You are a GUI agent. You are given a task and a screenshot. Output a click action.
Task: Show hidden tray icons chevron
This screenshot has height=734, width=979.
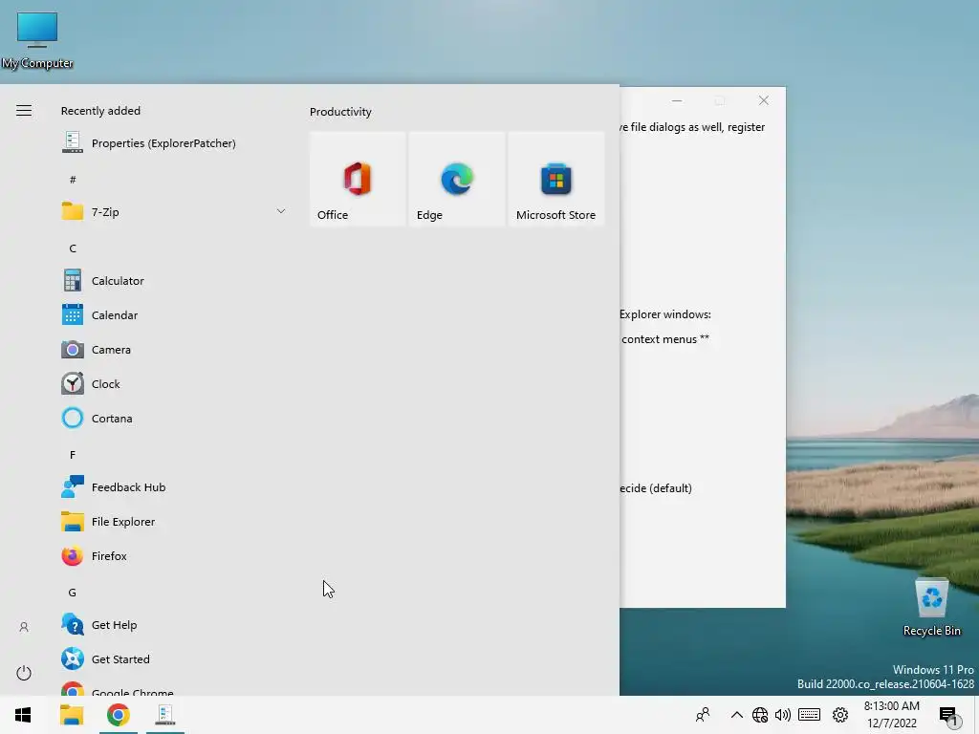click(737, 715)
